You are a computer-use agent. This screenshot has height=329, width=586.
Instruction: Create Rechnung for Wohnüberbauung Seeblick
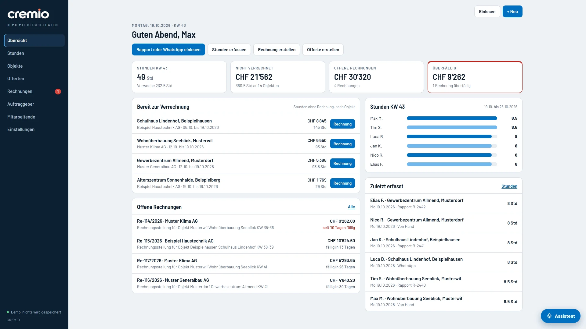click(342, 144)
